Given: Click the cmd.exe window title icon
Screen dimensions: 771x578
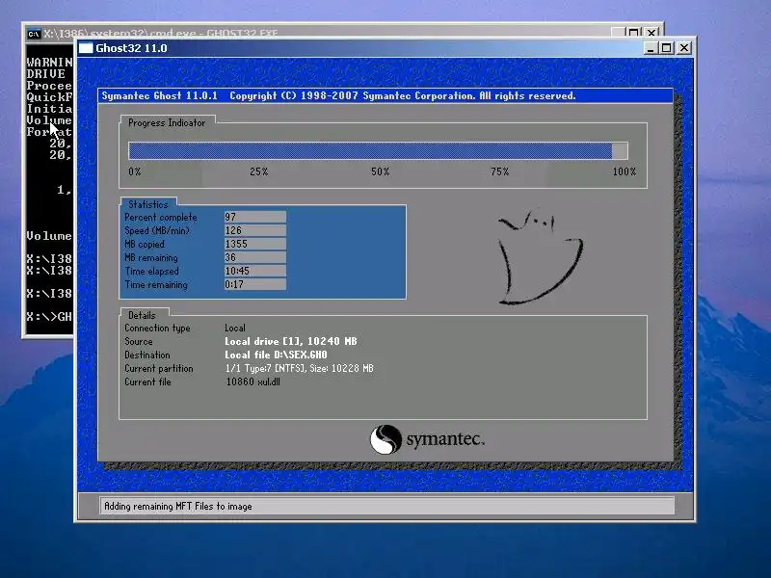Looking at the screenshot, I should pyautogui.click(x=34, y=34).
